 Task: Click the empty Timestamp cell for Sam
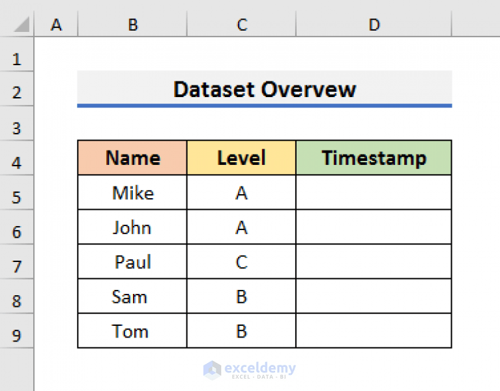coord(374,296)
